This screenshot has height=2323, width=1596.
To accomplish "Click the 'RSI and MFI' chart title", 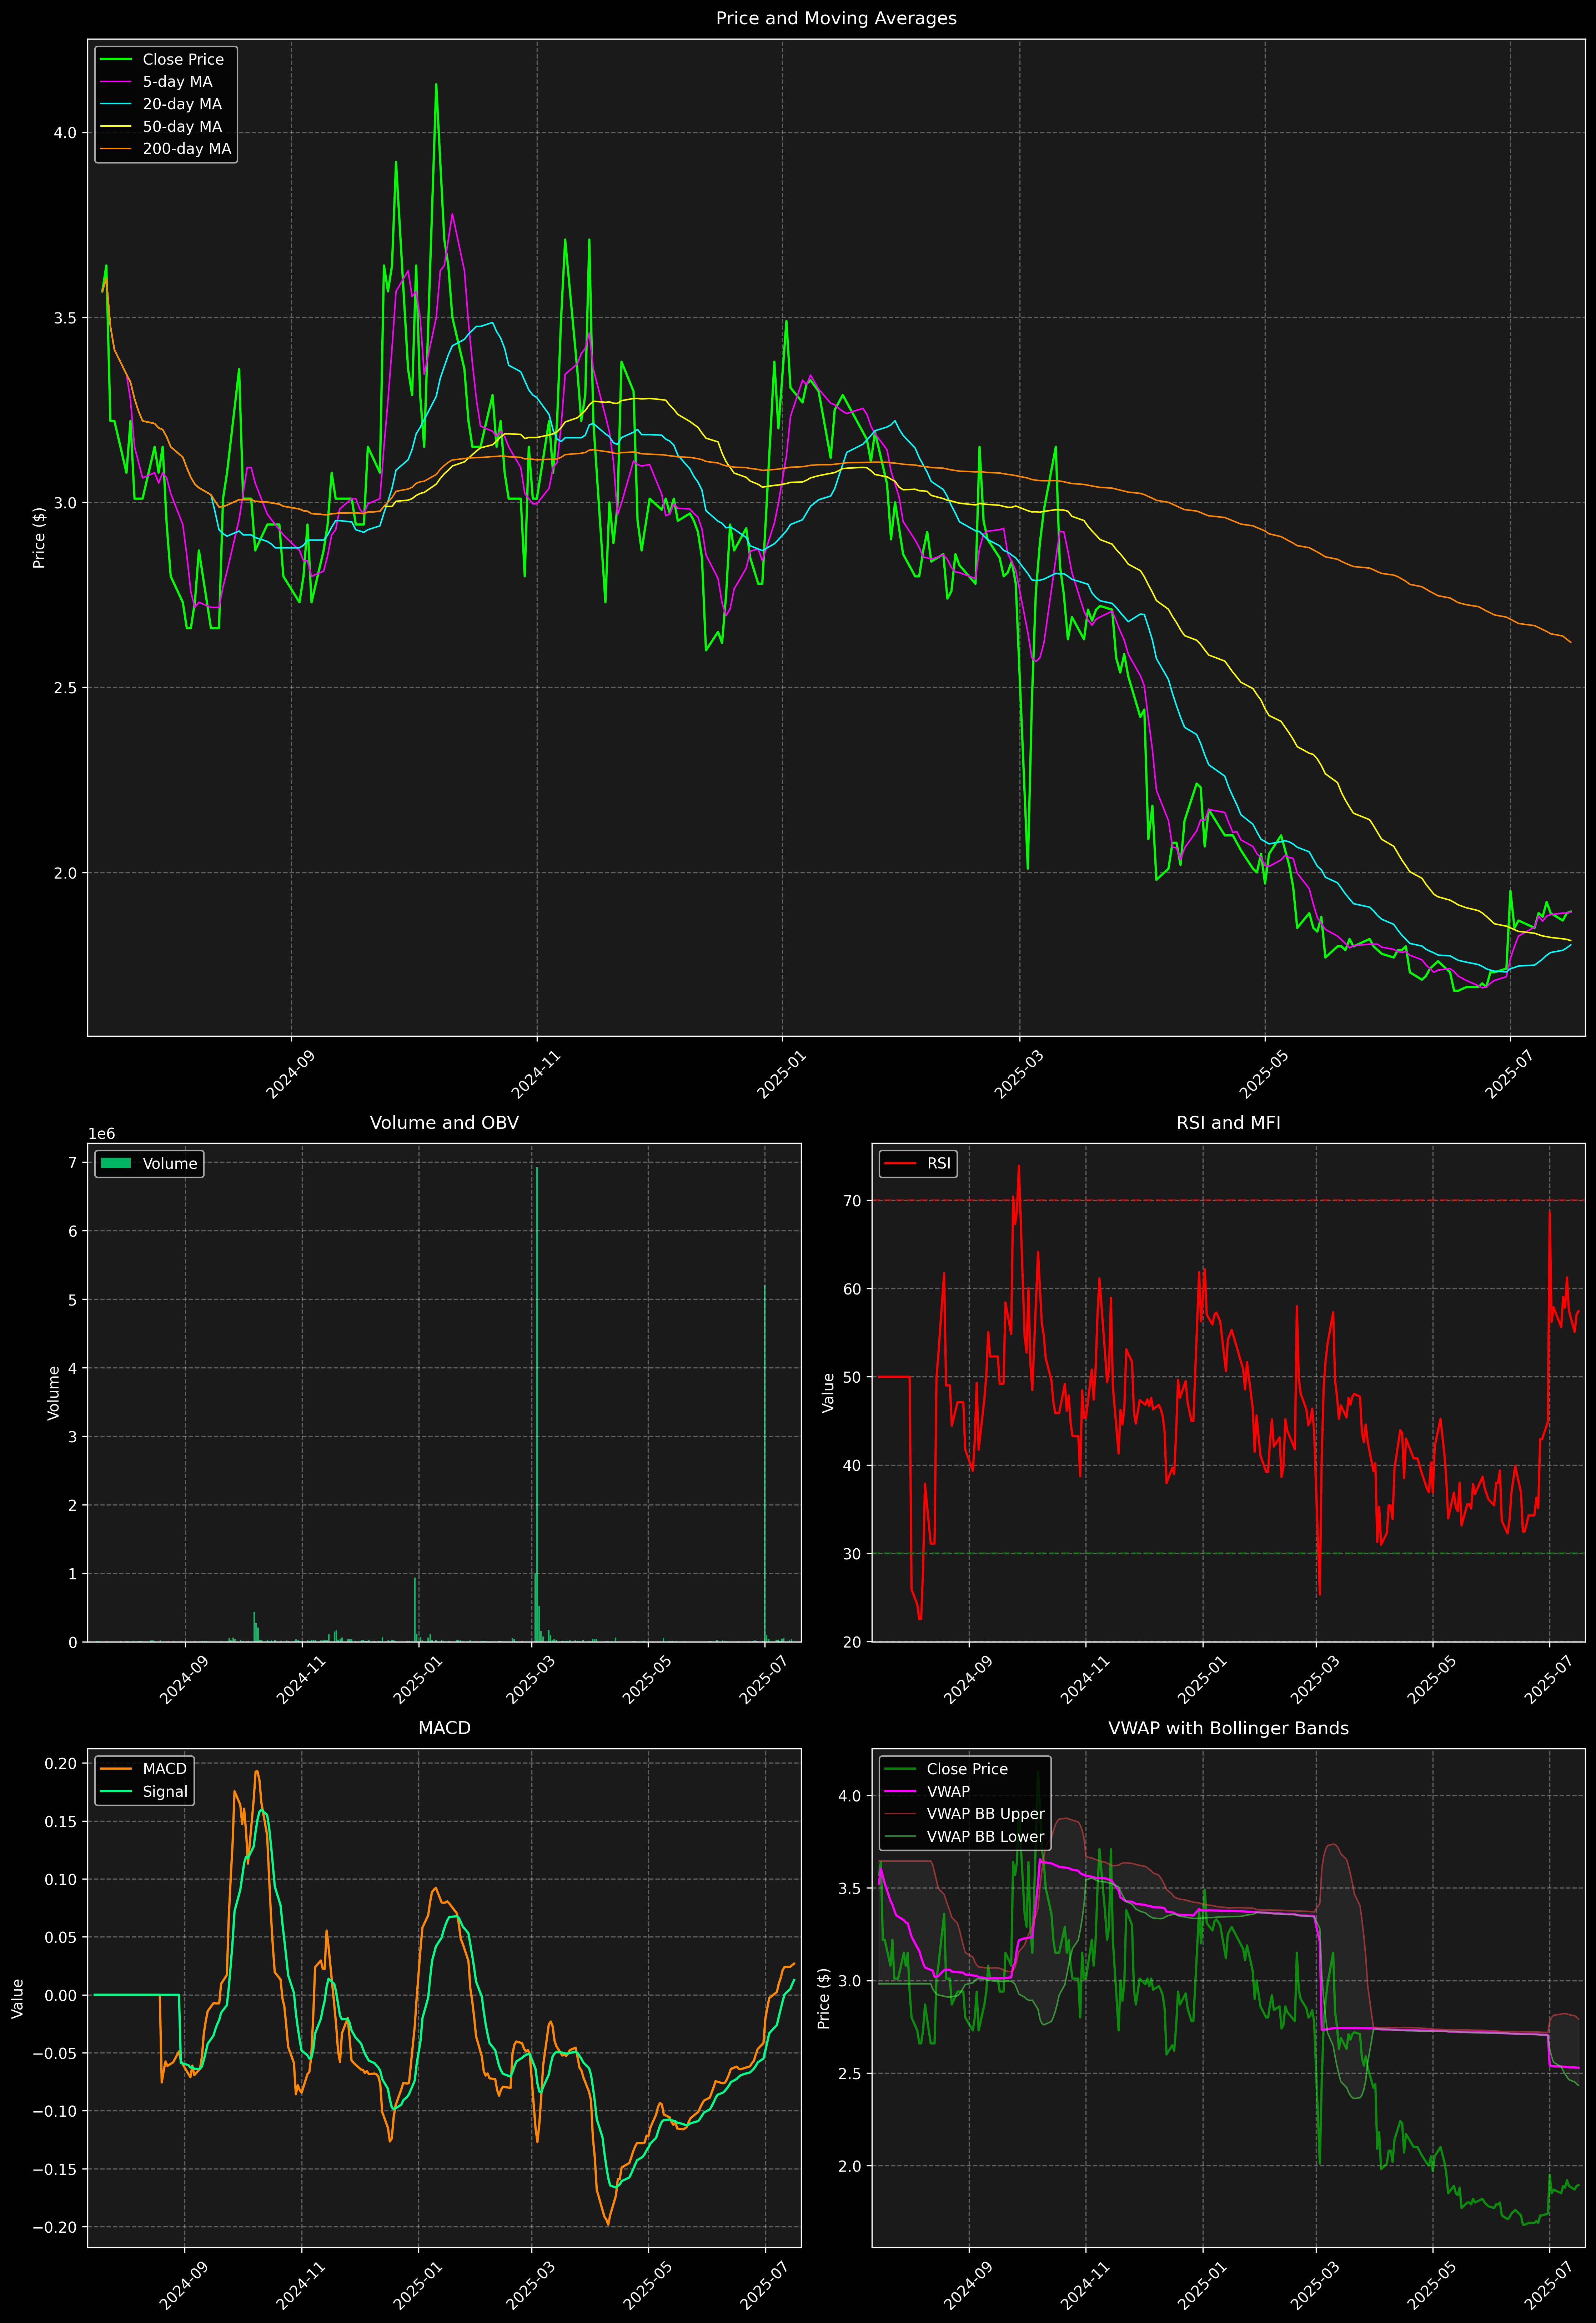I will 1228,1122.
